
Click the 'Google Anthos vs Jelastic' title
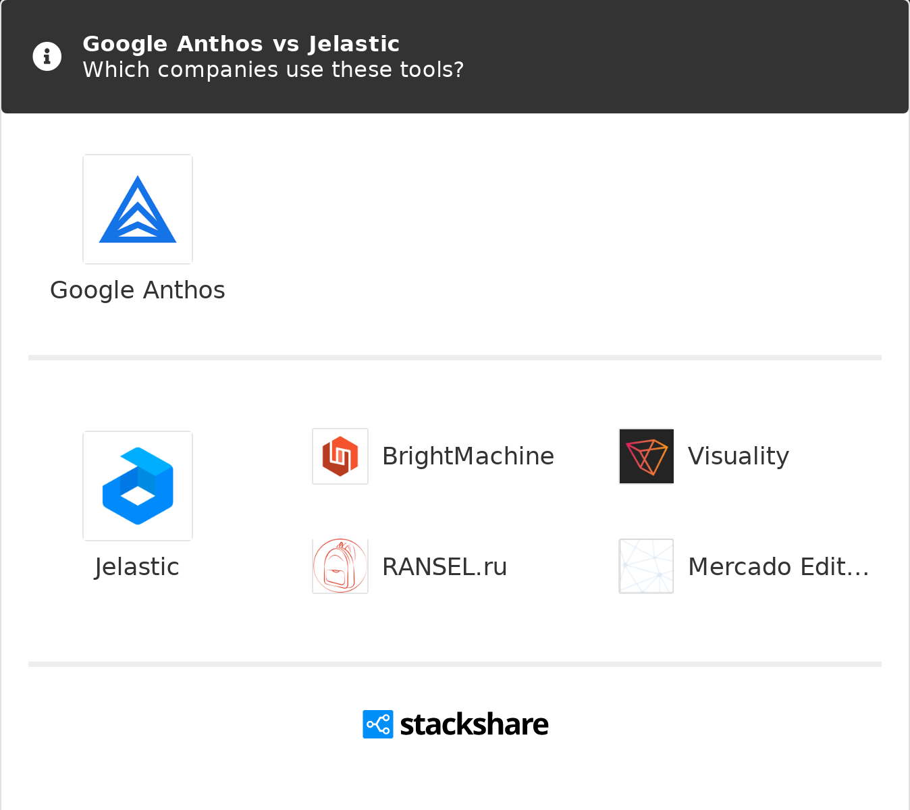pyautogui.click(x=241, y=44)
